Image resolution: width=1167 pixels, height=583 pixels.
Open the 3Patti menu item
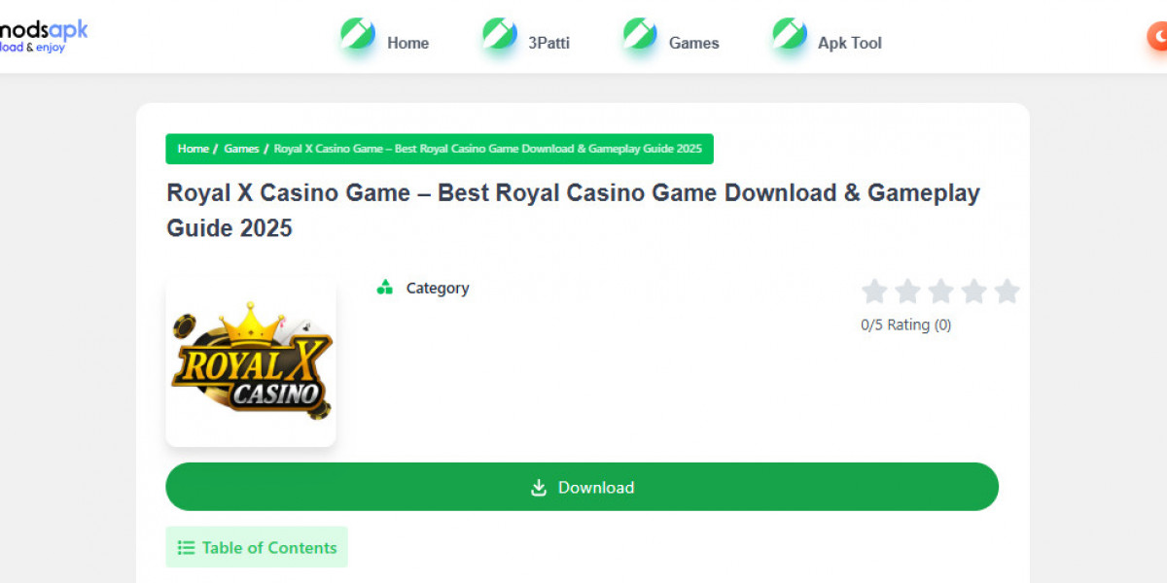point(548,43)
